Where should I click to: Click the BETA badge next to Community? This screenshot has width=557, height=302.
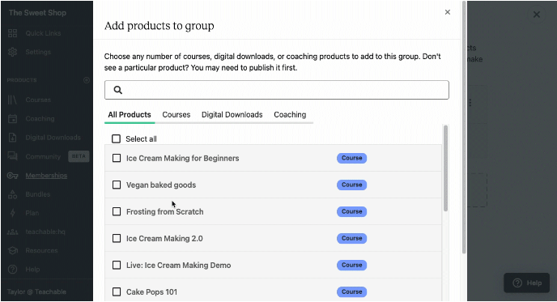pyautogui.click(x=79, y=156)
